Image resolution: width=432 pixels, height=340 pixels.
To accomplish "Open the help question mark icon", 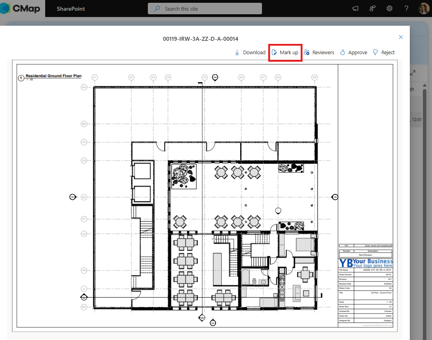I will tap(406, 9).
